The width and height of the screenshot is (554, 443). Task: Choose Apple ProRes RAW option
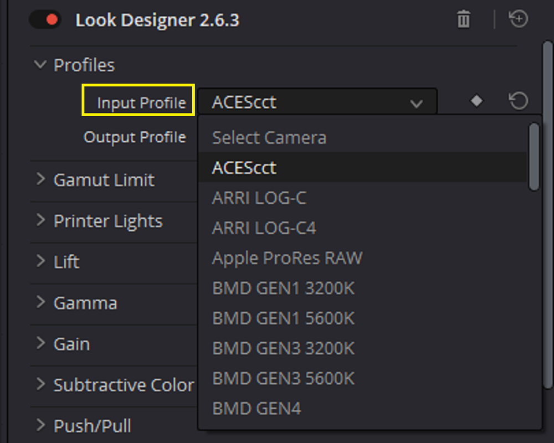coord(362,257)
